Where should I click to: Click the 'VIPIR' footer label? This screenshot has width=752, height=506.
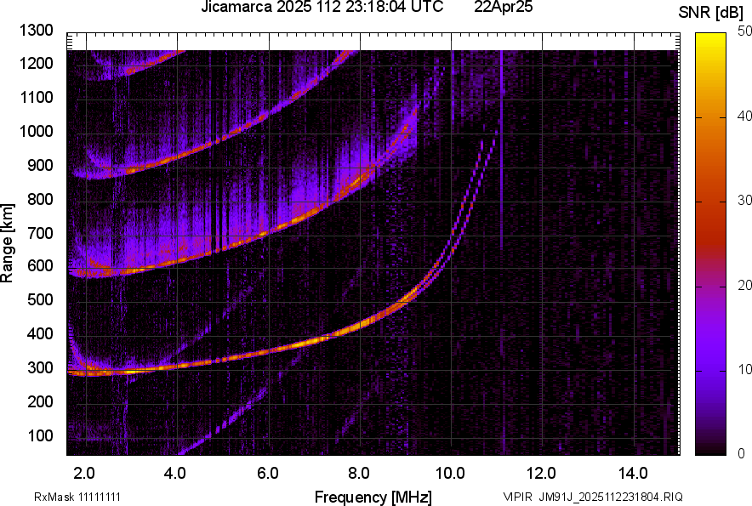[x=517, y=497]
